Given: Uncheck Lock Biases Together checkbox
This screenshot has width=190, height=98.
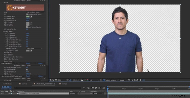Looking at the screenshot, I should tap(27, 27).
